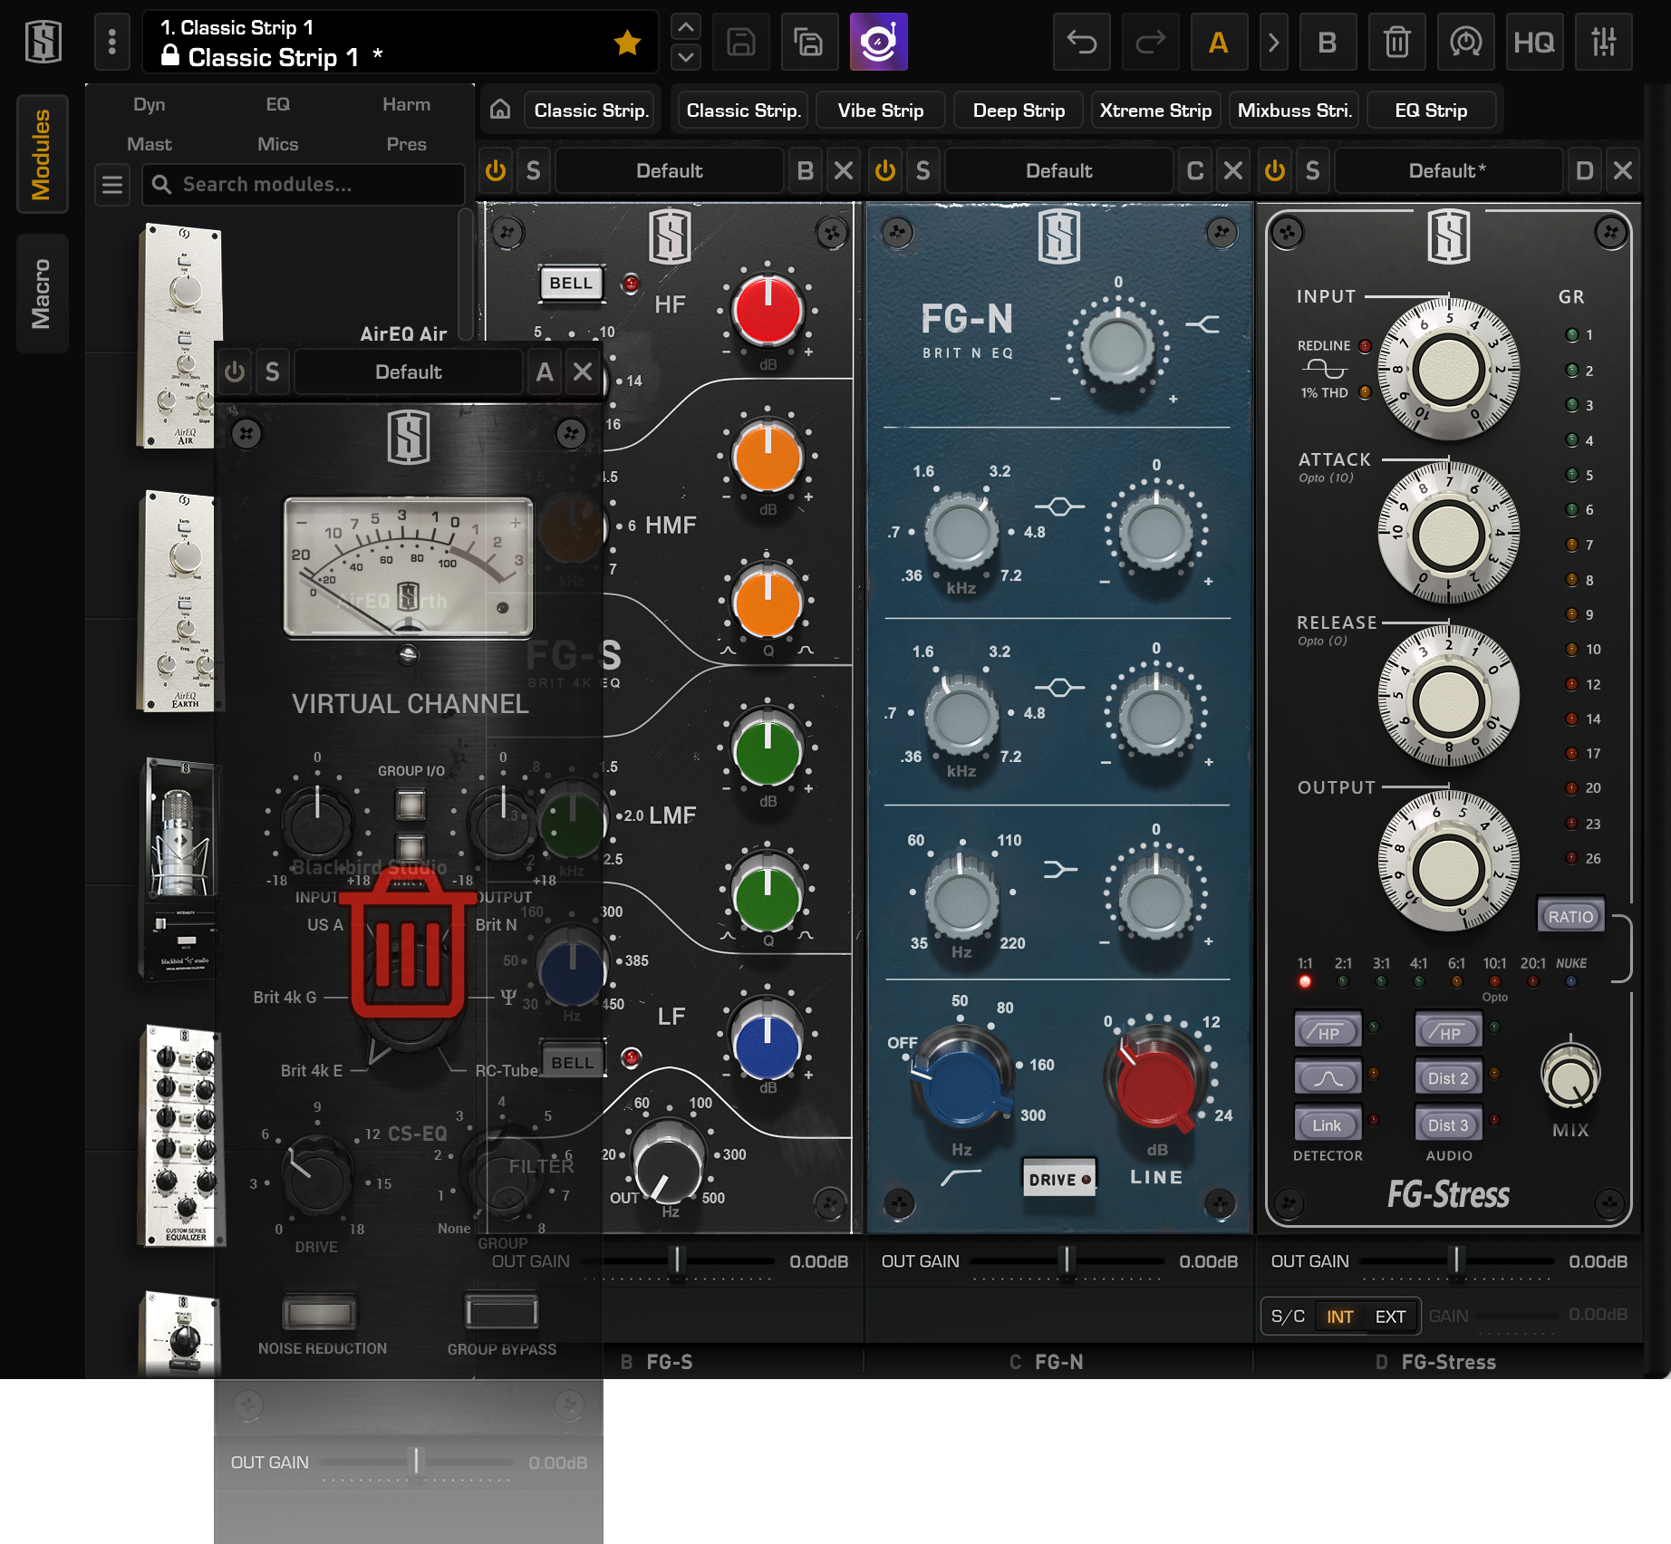Go to the previous preset with the up arrow
This screenshot has height=1544, width=1671.
point(686,27)
